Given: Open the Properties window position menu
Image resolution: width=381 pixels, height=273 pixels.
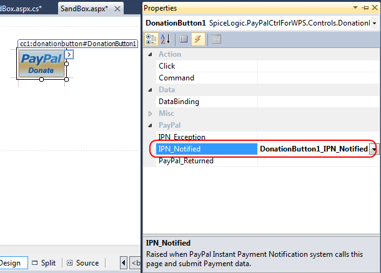Looking at the screenshot, I should click(355, 8).
